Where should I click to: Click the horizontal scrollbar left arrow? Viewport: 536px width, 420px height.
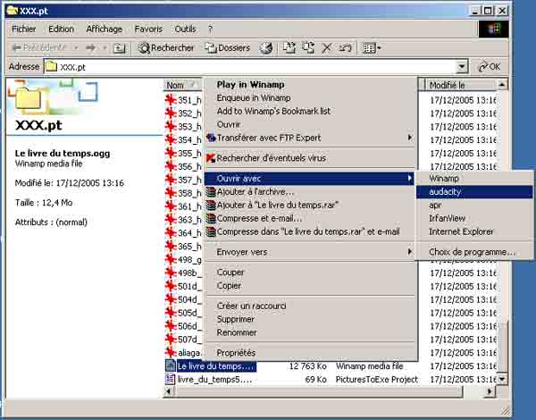coord(168,391)
